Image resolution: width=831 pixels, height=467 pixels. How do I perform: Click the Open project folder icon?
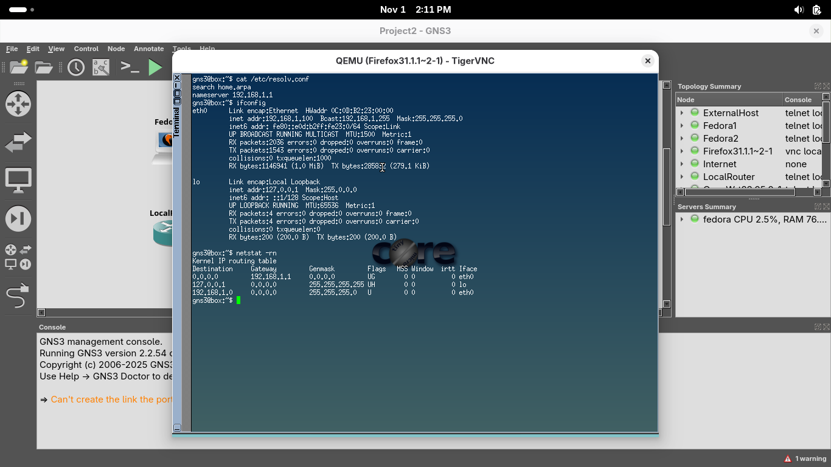(x=44, y=67)
